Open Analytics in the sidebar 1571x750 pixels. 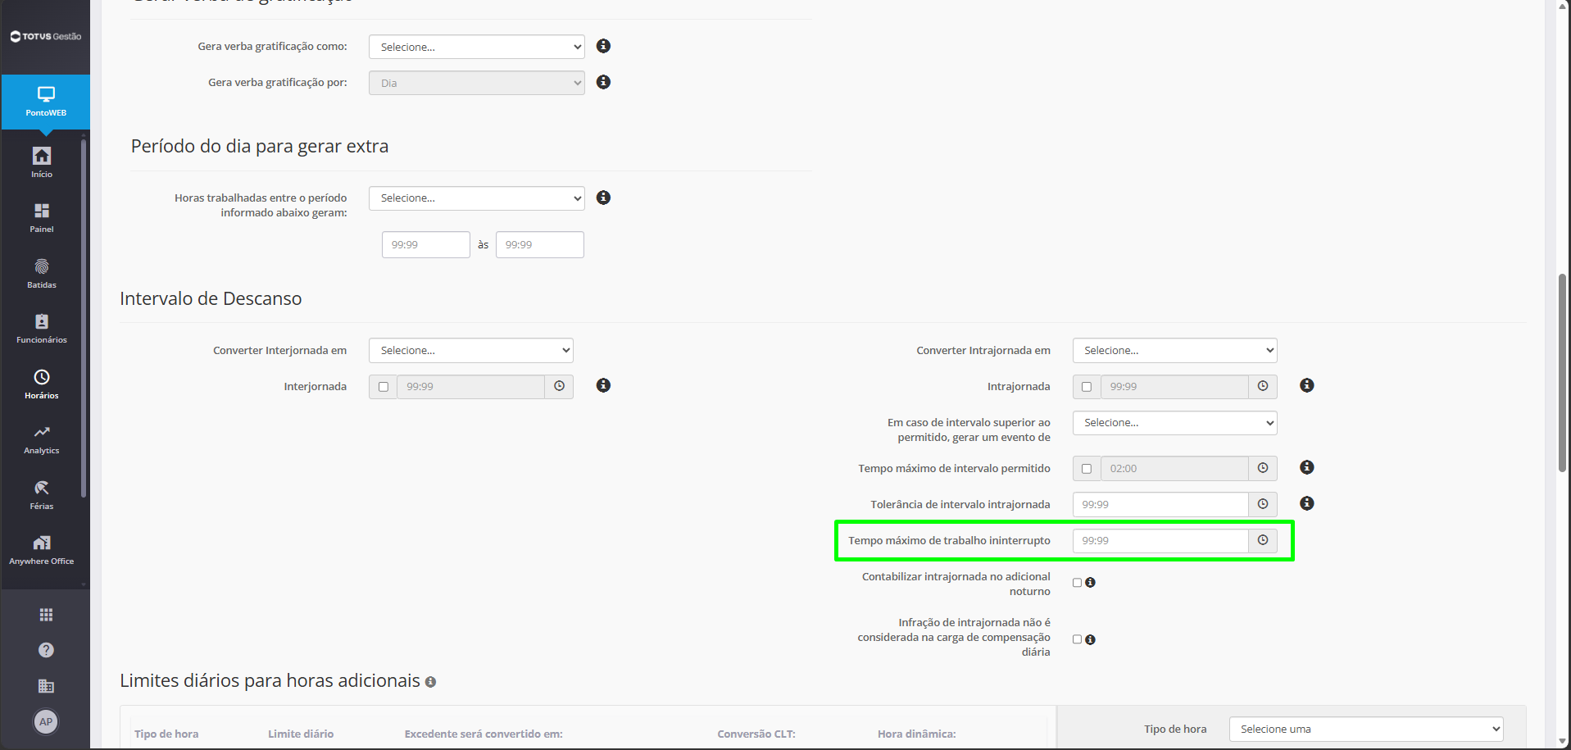pyautogui.click(x=42, y=439)
